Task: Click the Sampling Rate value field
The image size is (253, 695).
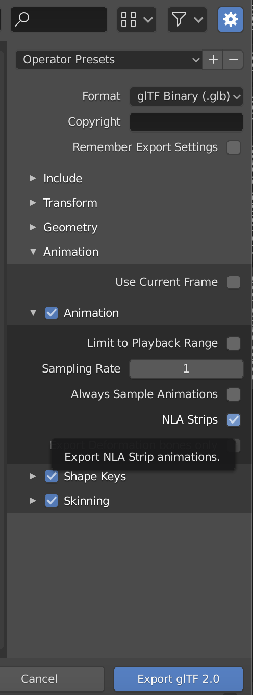Action: 186,369
